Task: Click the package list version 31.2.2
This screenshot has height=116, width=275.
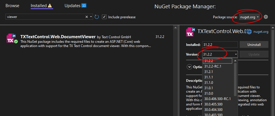Action: point(160,37)
